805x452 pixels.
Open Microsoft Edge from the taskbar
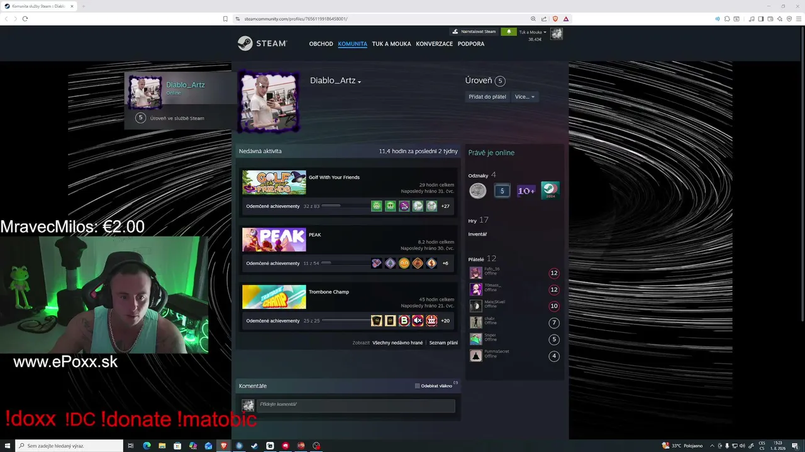(x=147, y=446)
